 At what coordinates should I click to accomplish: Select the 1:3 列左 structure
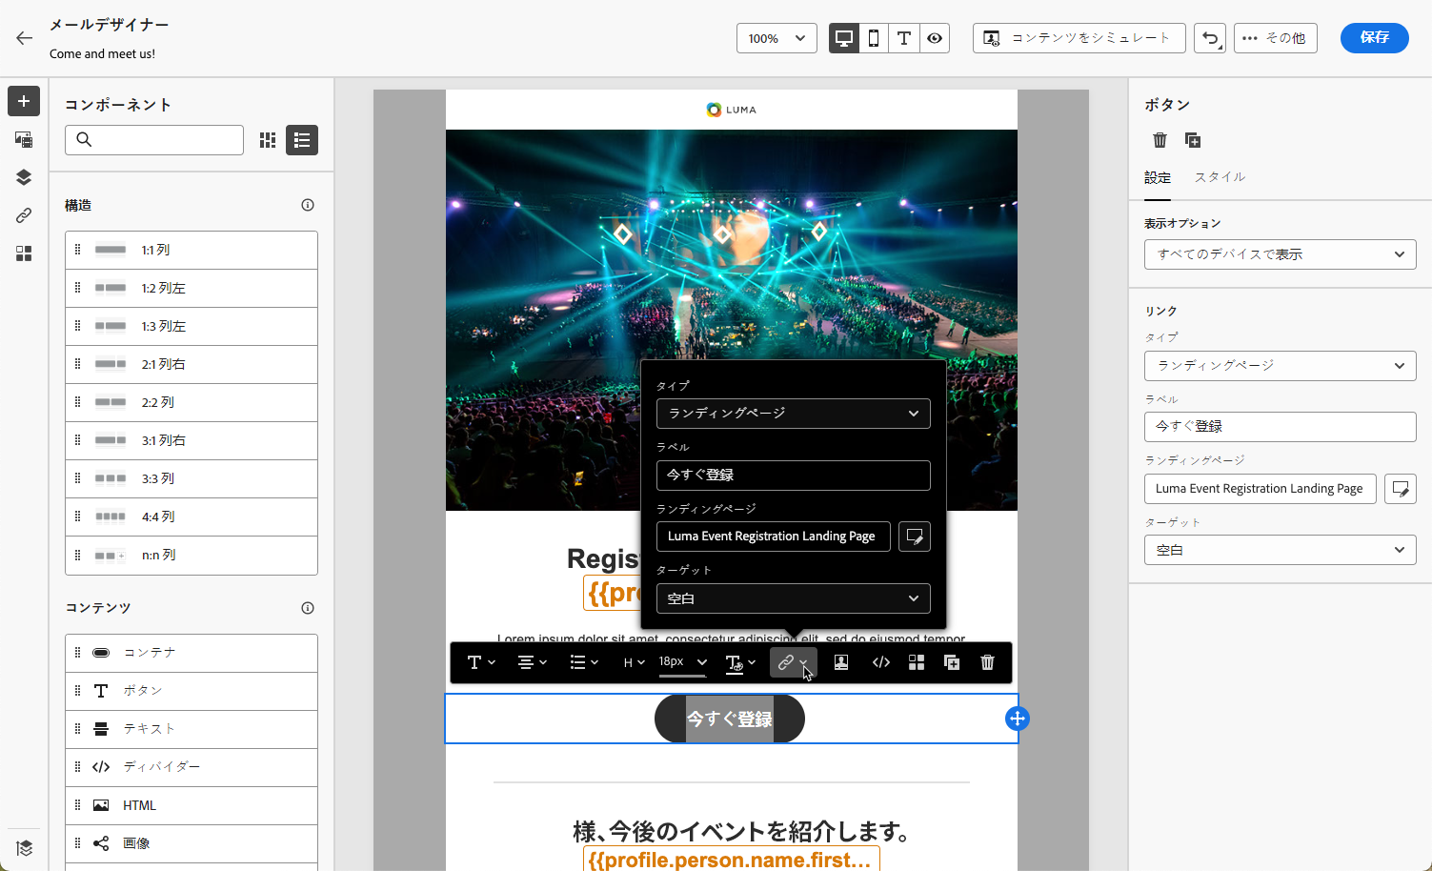click(x=192, y=326)
